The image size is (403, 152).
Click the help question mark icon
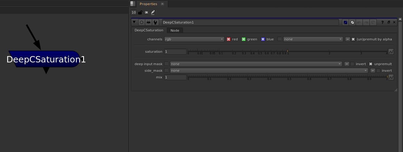click(382, 22)
